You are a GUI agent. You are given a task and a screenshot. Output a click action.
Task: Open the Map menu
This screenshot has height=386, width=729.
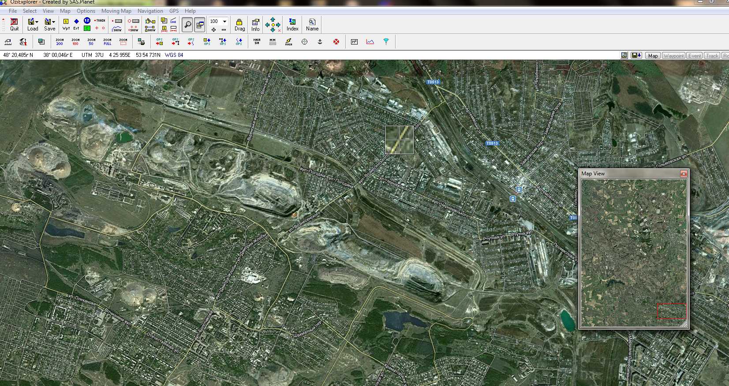(x=65, y=11)
